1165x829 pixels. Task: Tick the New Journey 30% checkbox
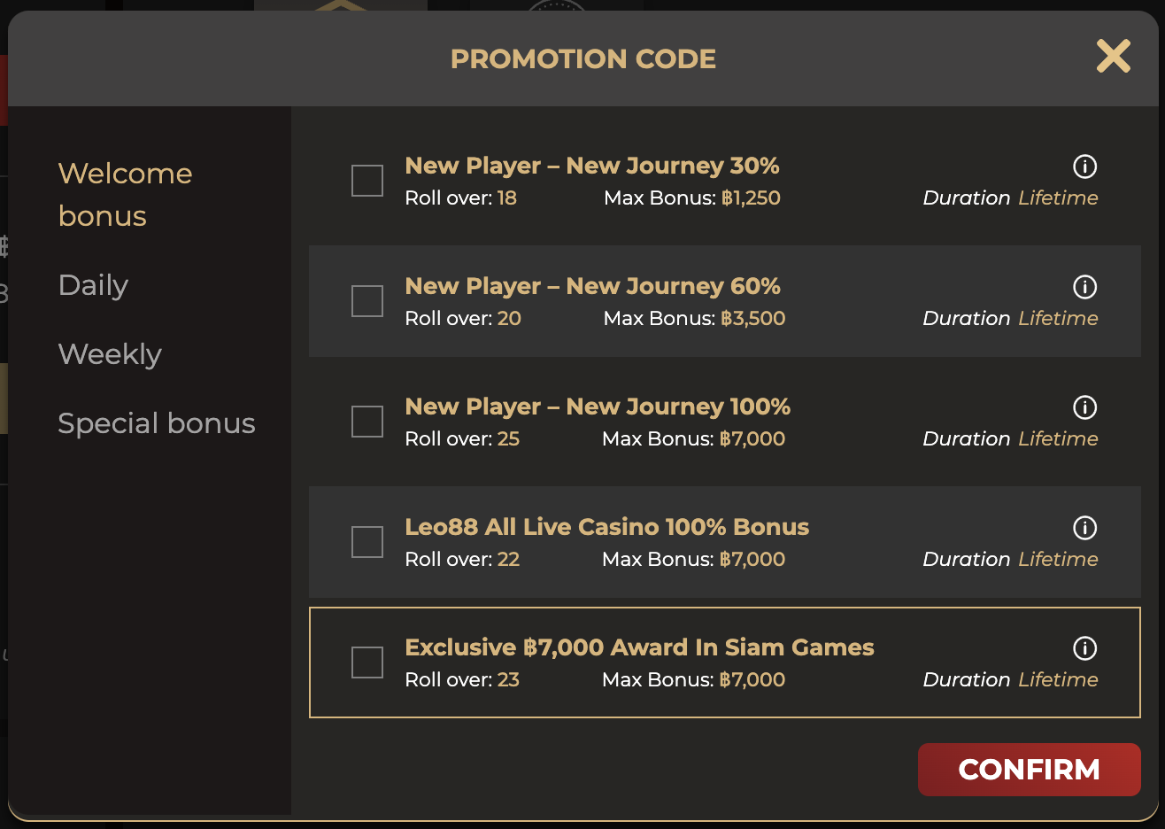click(x=367, y=181)
